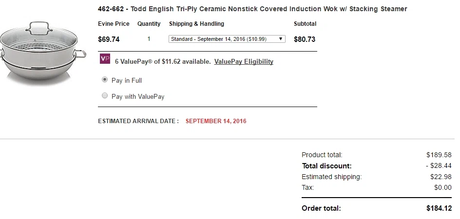Click the Total discount amount of $28.44

click(x=439, y=165)
